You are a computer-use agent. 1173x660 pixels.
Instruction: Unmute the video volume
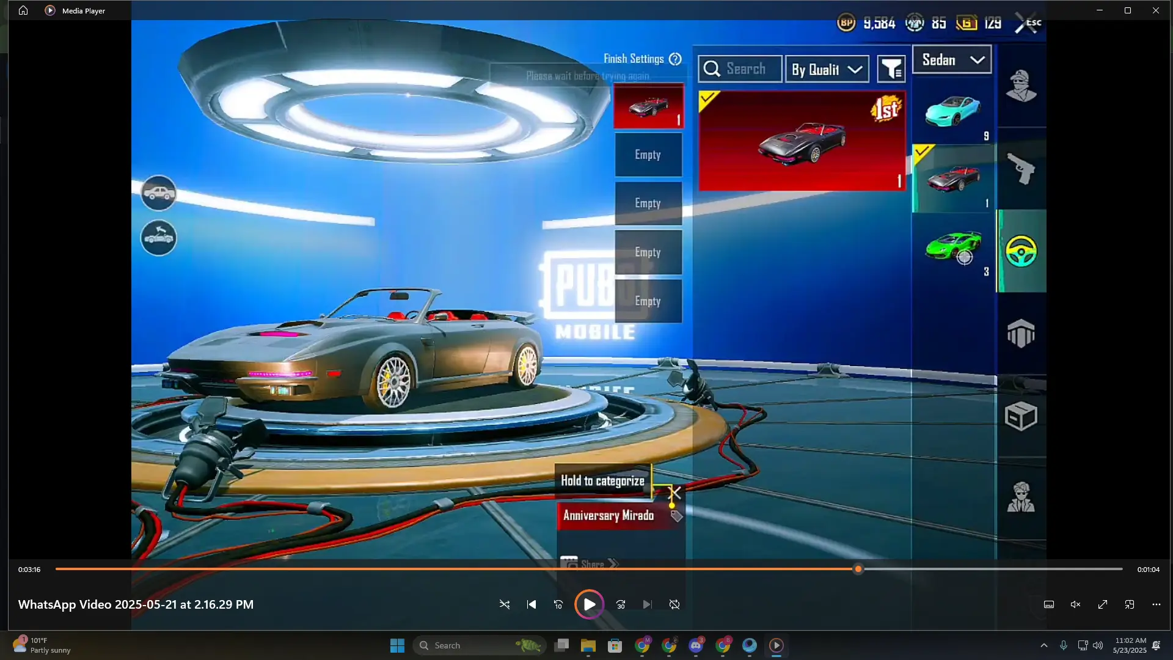[x=1075, y=604]
